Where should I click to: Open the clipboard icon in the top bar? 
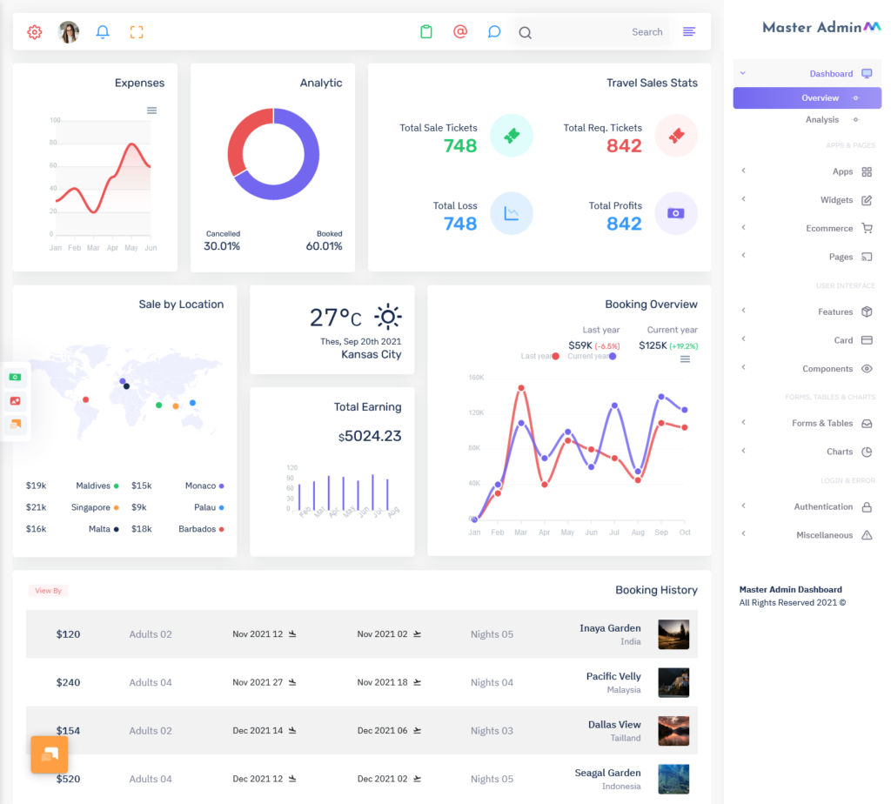425,31
